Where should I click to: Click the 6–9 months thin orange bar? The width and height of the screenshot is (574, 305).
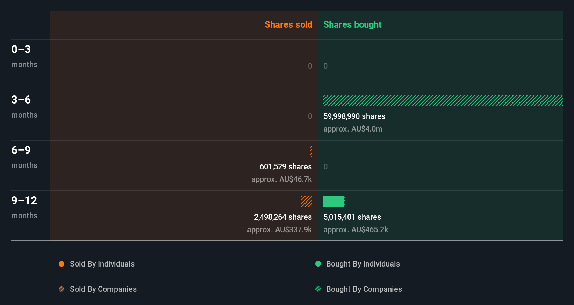(x=311, y=151)
